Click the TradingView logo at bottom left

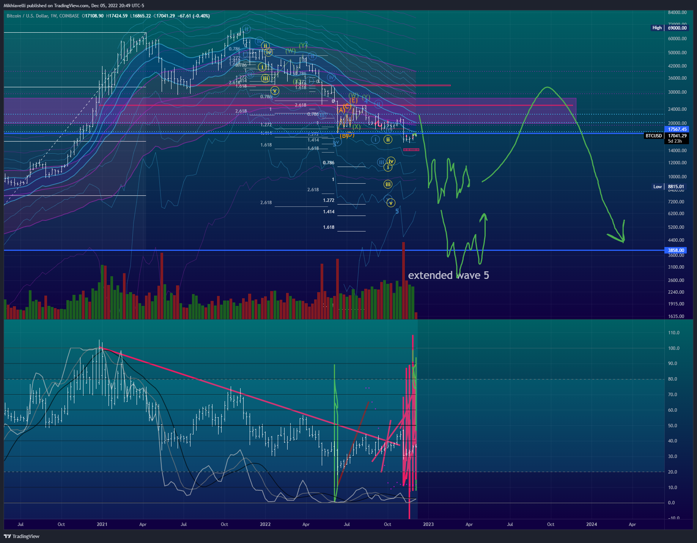pyautogui.click(x=22, y=536)
